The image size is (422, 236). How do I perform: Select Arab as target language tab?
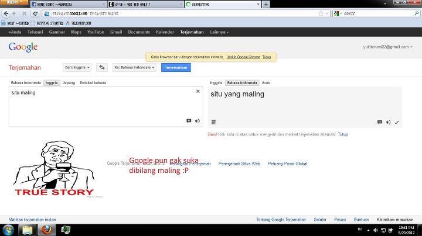point(266,82)
